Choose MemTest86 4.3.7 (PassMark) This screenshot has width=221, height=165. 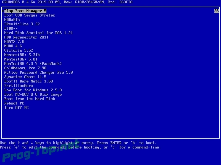coord(33,64)
